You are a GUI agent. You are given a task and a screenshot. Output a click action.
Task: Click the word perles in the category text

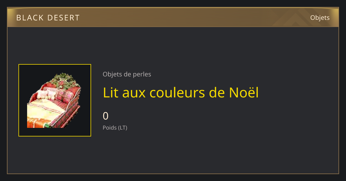pyautogui.click(x=142, y=74)
